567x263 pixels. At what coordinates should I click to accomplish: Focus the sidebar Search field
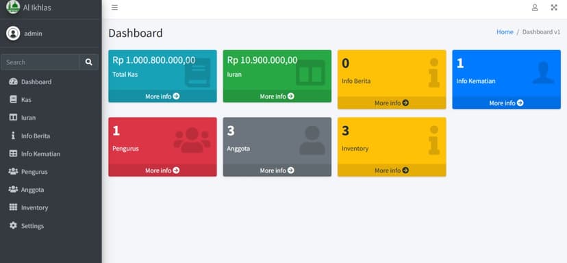[x=40, y=62]
